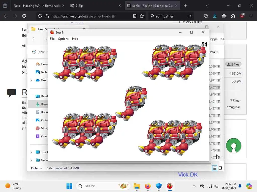The width and height of the screenshot is (257, 192).
Task: Bookmark this page with the star
Action: tap(142, 16)
